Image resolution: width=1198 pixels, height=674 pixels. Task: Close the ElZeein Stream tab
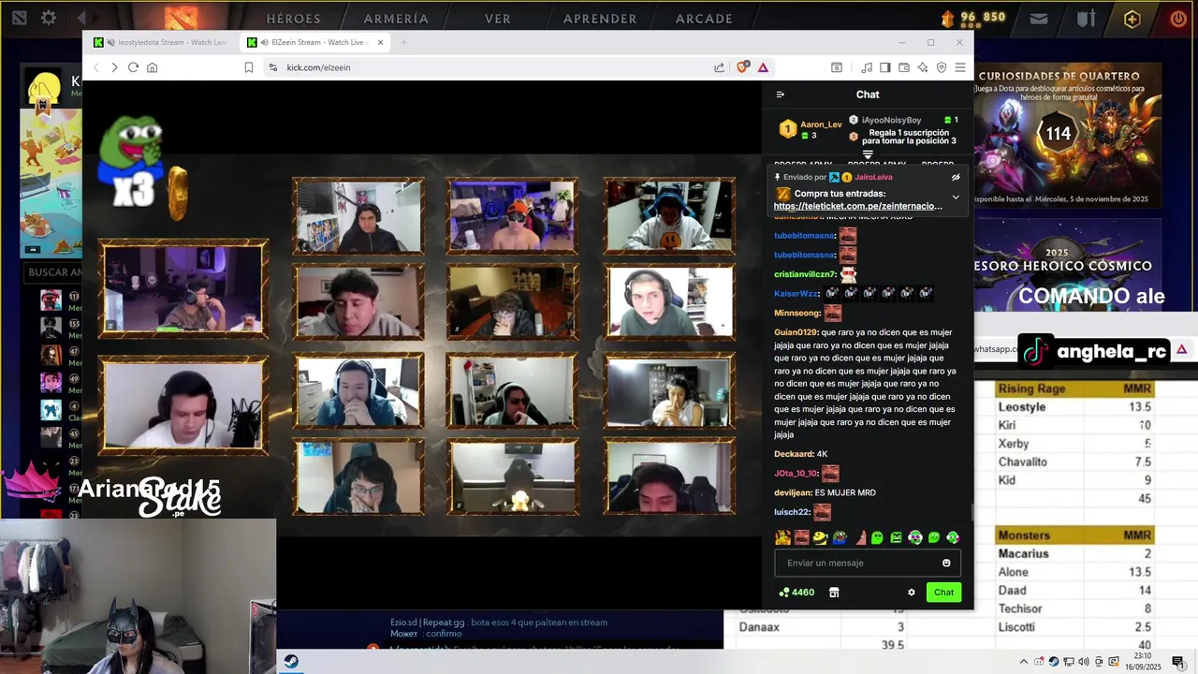click(381, 42)
